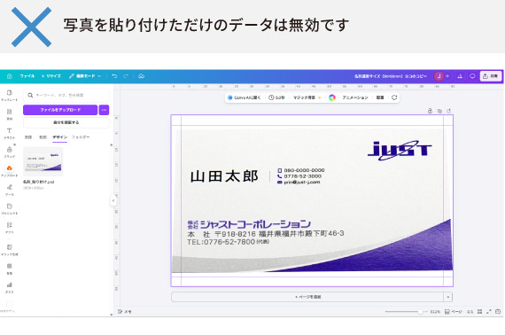
Task: Click ファイルをアップロード button
Action: pos(60,110)
